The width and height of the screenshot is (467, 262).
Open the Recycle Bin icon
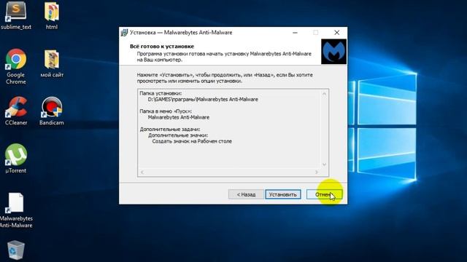point(16,250)
